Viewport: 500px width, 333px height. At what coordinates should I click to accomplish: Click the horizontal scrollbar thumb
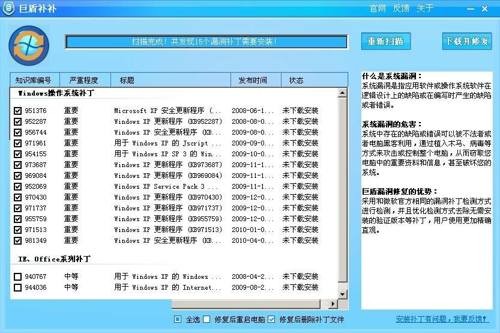245,304
